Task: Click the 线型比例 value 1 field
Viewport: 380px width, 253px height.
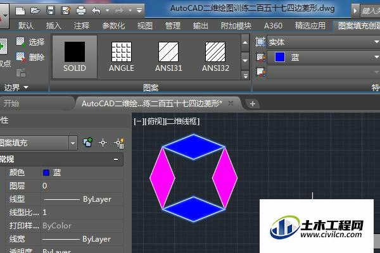Action: (82, 213)
